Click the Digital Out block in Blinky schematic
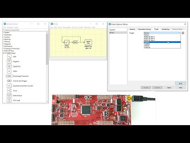This screenshot has width=190, height=143. [x=88, y=42]
